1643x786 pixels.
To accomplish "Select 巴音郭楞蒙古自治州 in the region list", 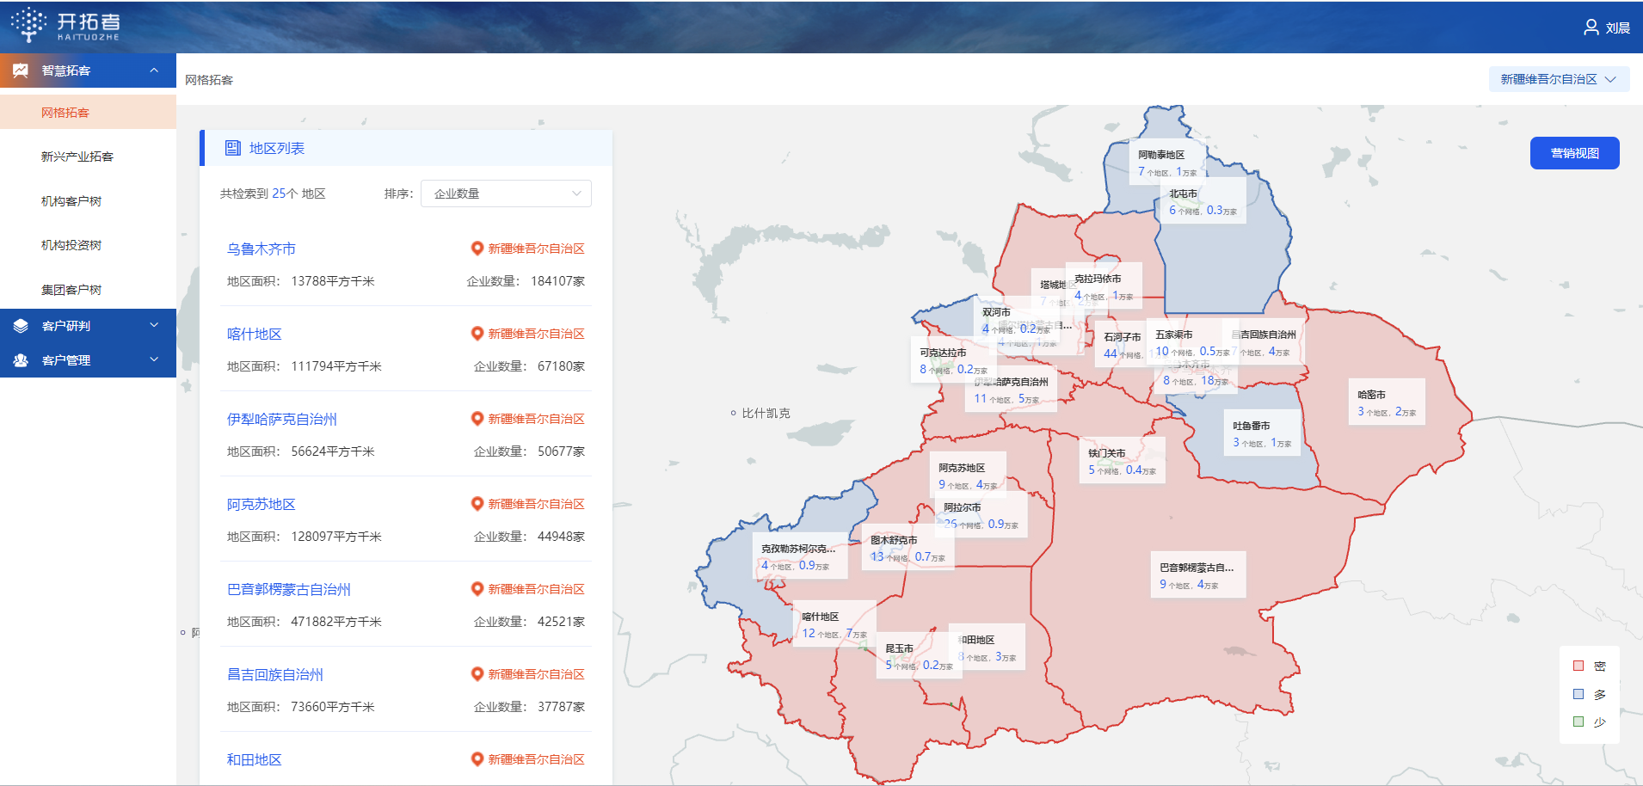I will tap(289, 589).
